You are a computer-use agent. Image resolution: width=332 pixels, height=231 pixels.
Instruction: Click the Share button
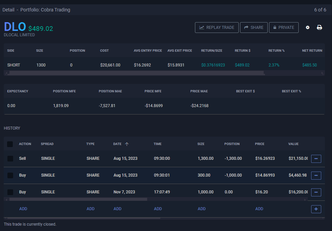click(x=254, y=28)
